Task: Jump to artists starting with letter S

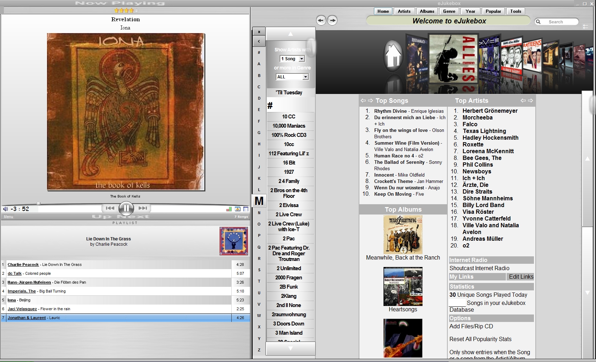Action: click(259, 270)
